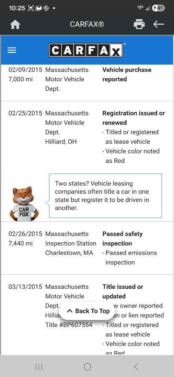Screen dimensions: 174x377
Task: Tap the Android home navigation button
Action: pyautogui.click(x=88, y=367)
